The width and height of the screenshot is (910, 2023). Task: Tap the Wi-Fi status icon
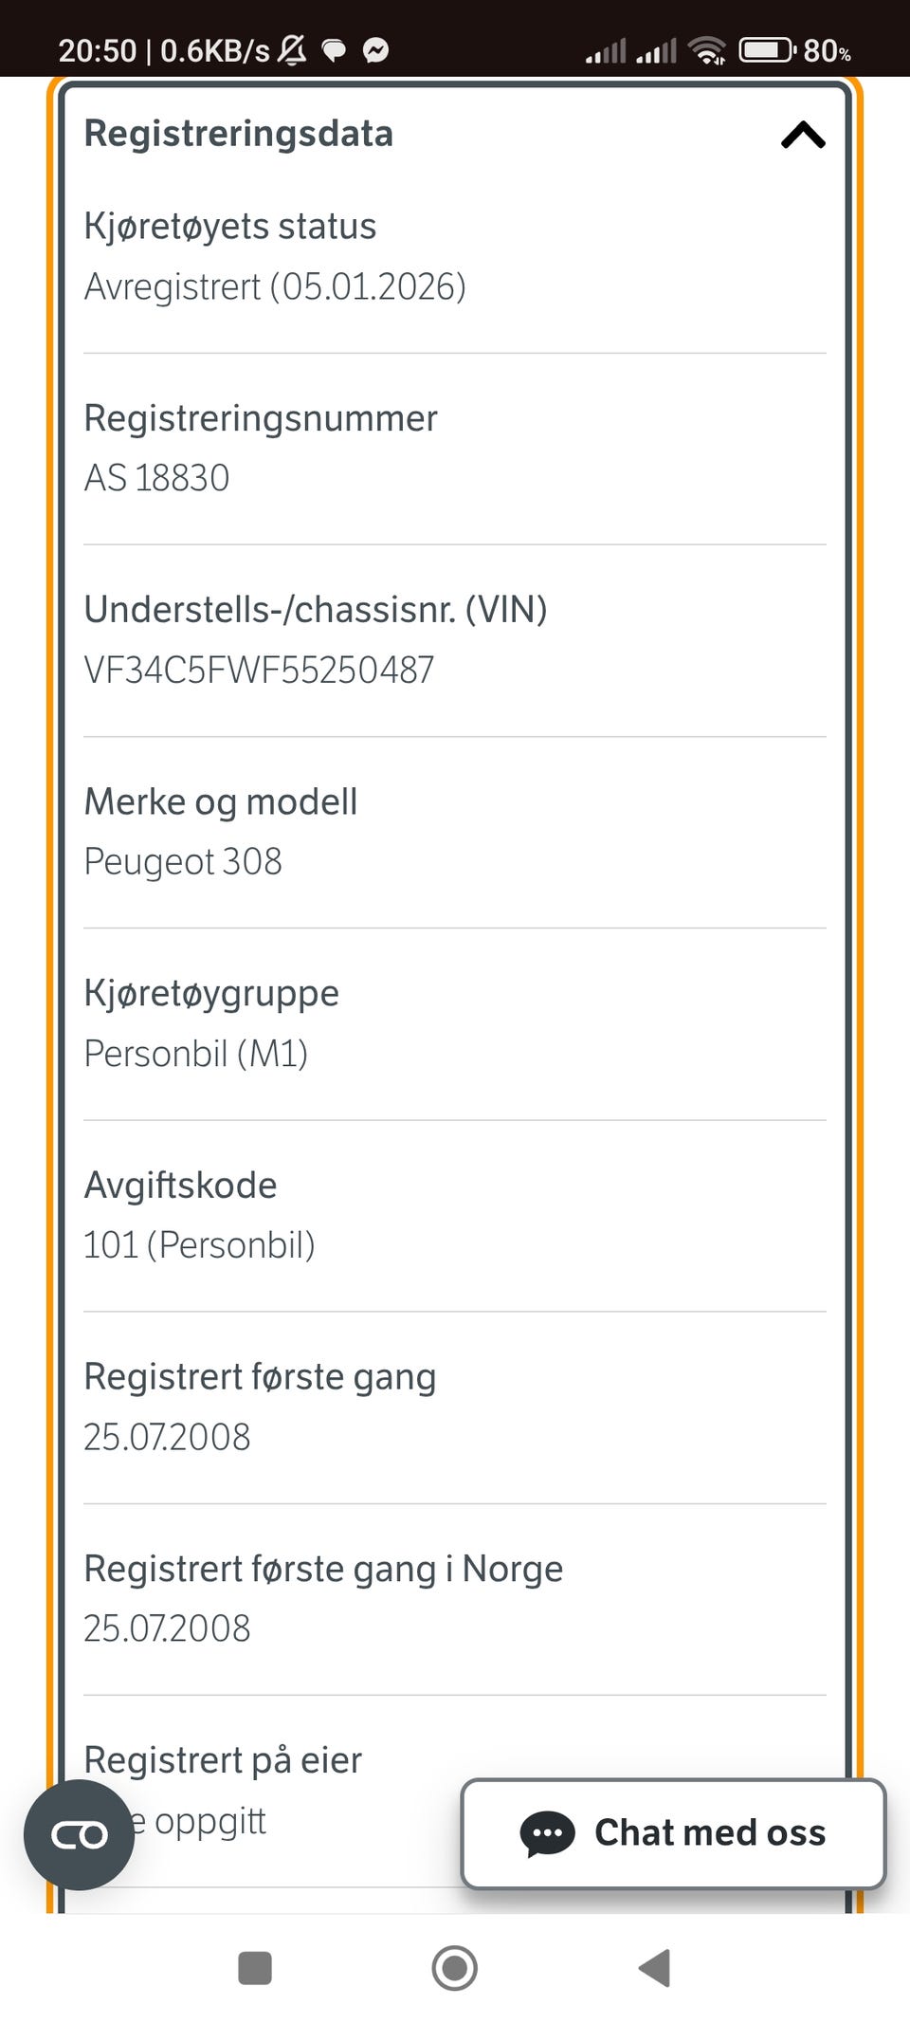tap(707, 50)
